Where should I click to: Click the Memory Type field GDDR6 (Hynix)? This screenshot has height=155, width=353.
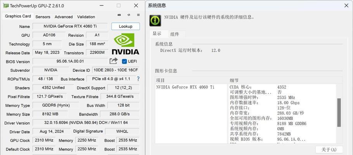click(x=56, y=105)
